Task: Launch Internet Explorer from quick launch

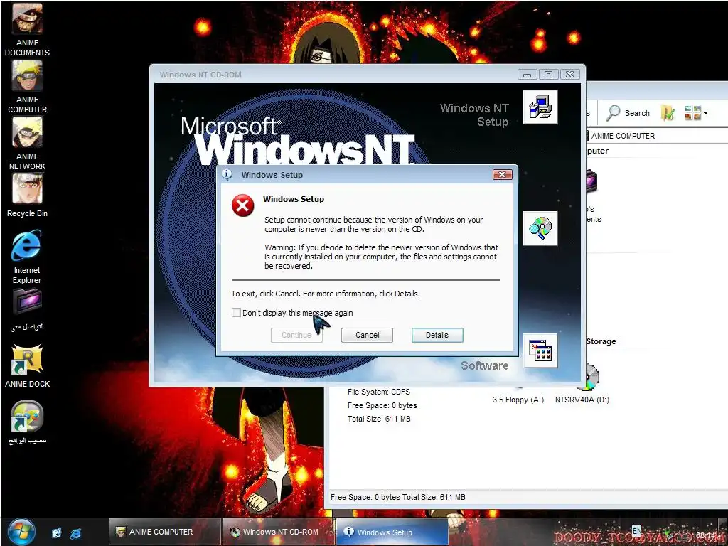Action: [x=75, y=533]
